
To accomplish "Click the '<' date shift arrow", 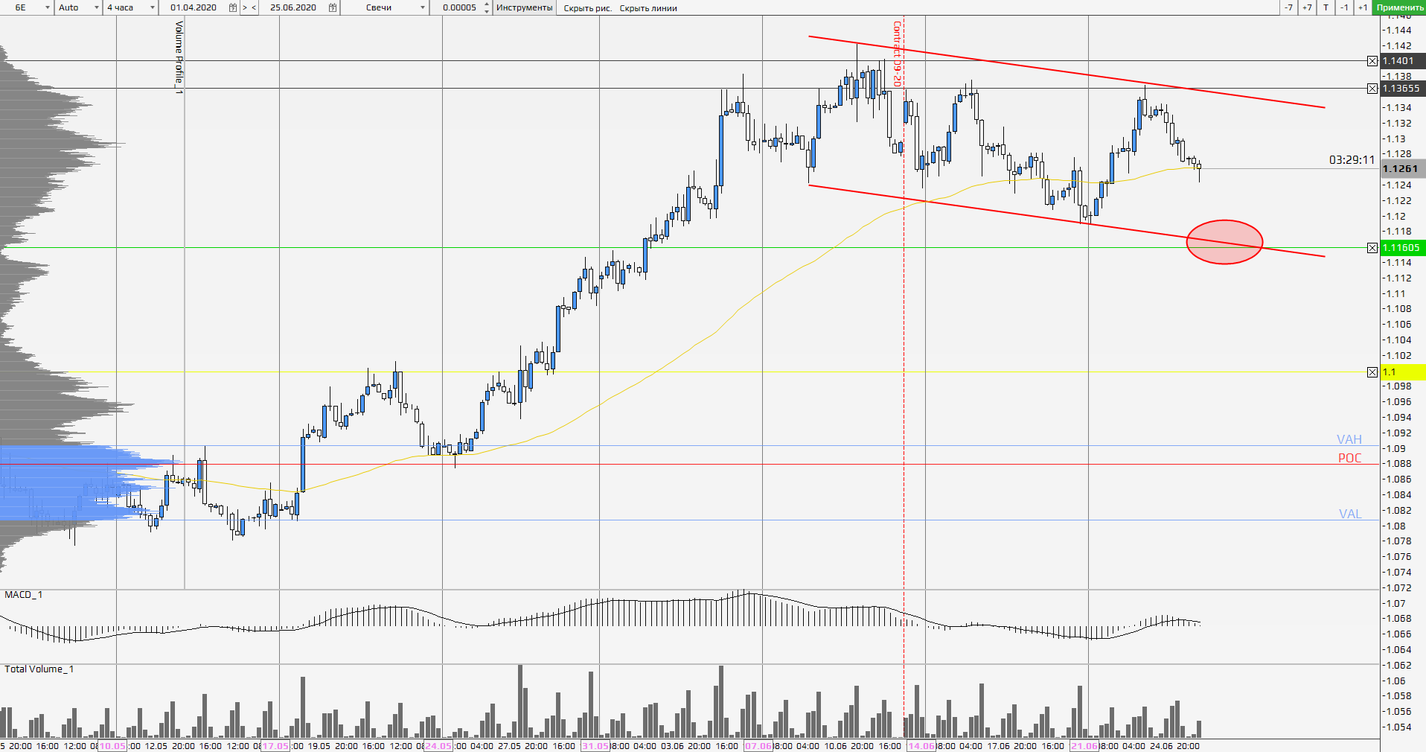I will pyautogui.click(x=255, y=7).
